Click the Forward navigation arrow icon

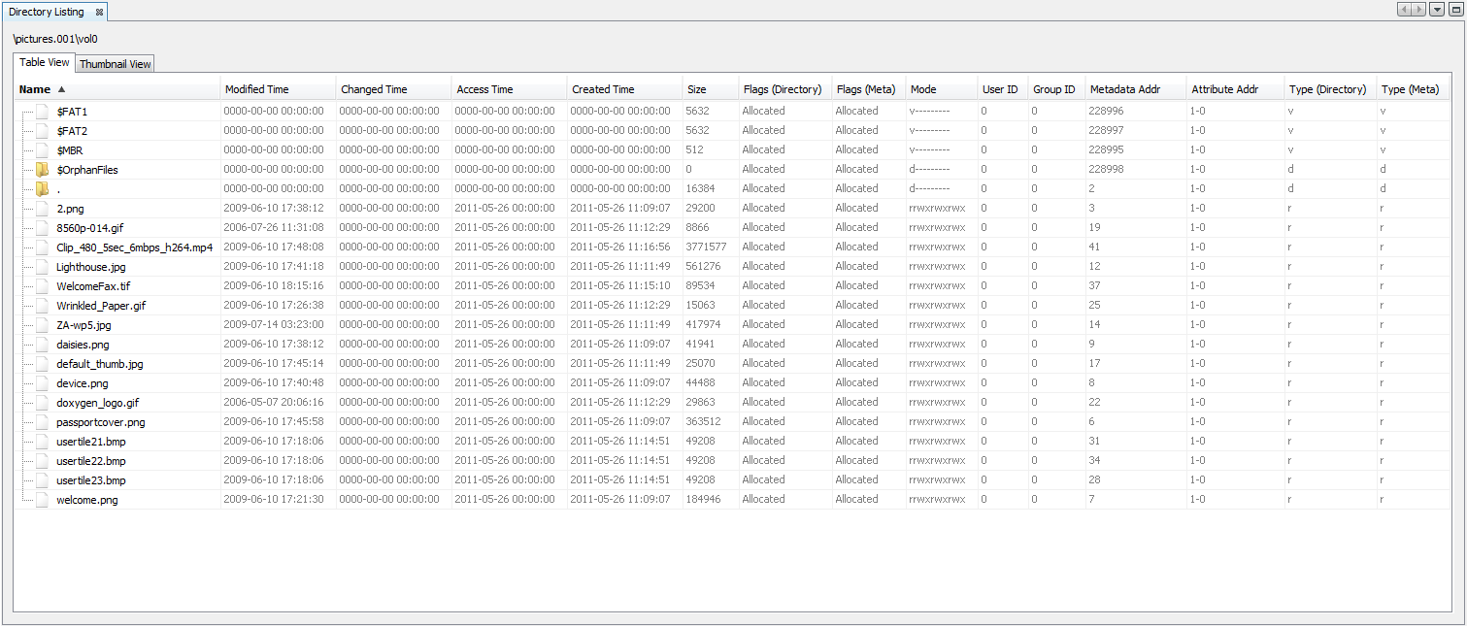(x=1418, y=9)
